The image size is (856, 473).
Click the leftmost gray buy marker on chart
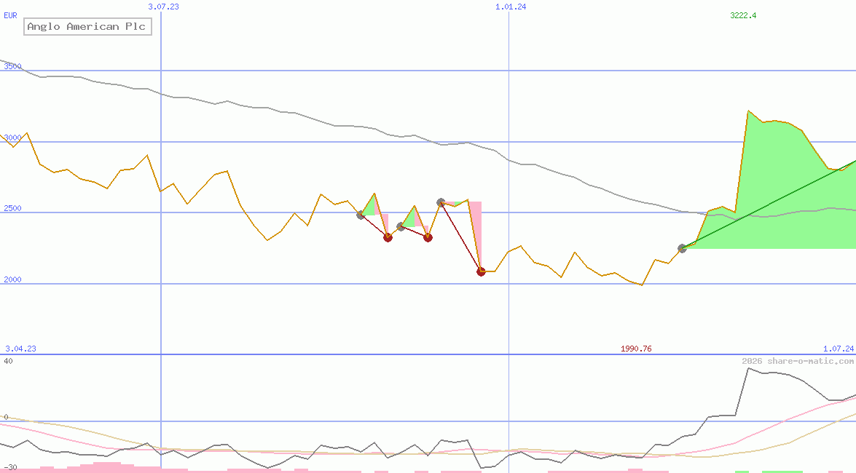tap(360, 215)
